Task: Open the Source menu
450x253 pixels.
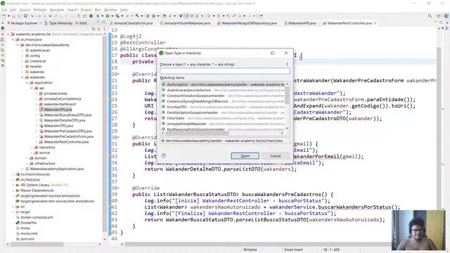Action: click(25, 10)
